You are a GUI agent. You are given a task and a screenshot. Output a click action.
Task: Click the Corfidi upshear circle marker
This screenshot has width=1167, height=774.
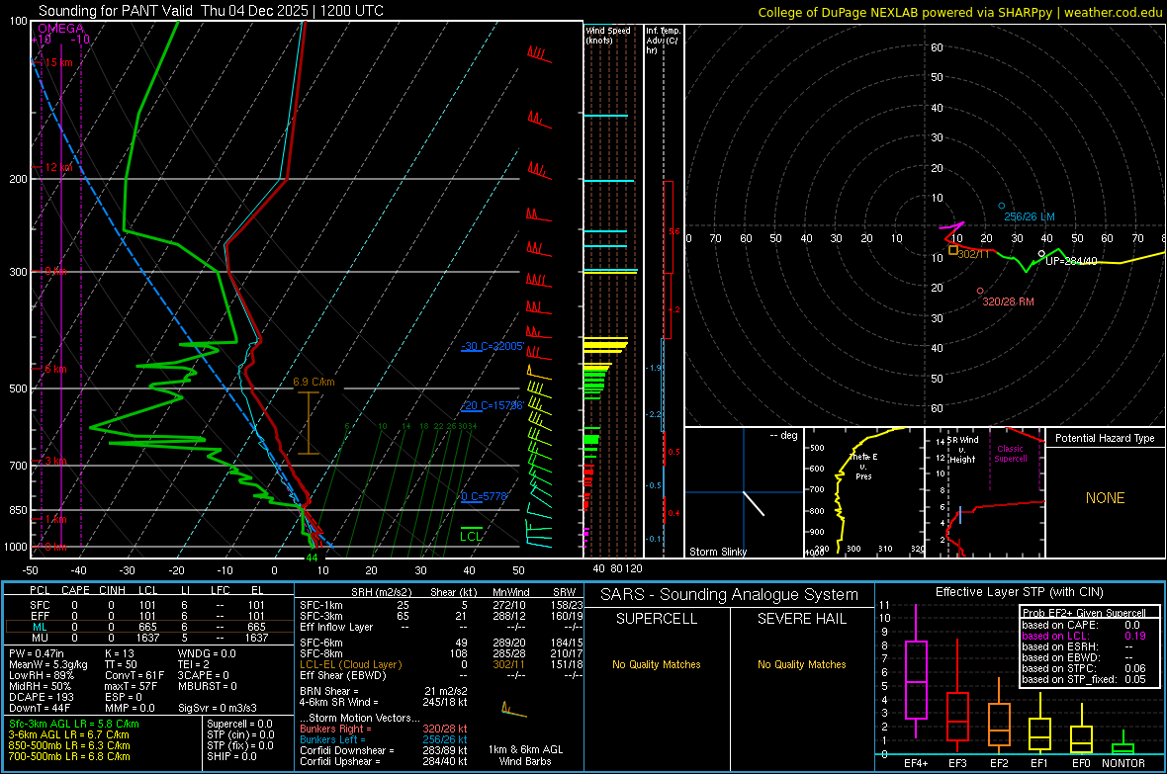pyautogui.click(x=1041, y=254)
